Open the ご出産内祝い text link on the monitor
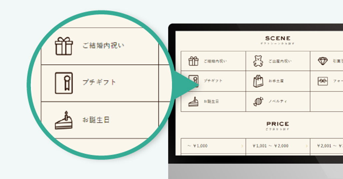The image size is (343, 179). click(x=280, y=61)
